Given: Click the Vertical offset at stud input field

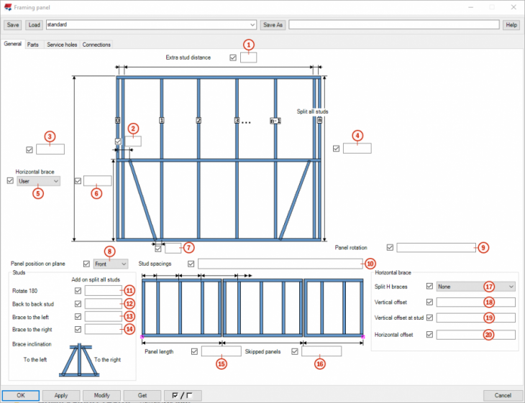Looking at the screenshot, I should (x=475, y=318).
